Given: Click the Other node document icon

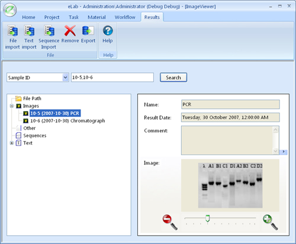Looking at the screenshot, I should [18, 128].
